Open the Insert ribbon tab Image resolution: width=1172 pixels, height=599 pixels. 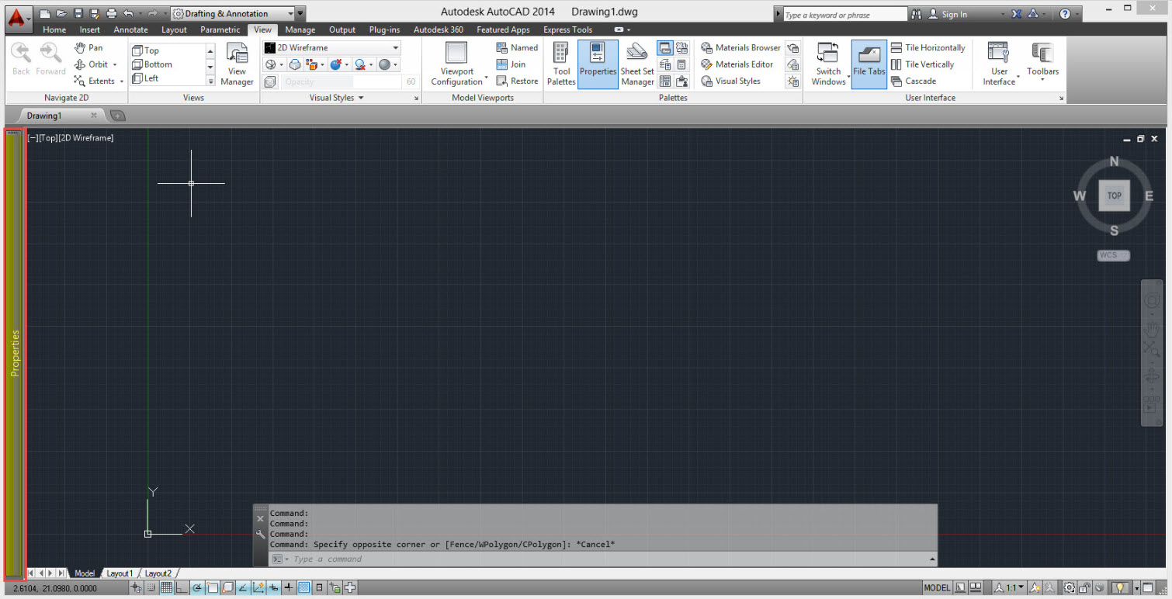point(89,29)
